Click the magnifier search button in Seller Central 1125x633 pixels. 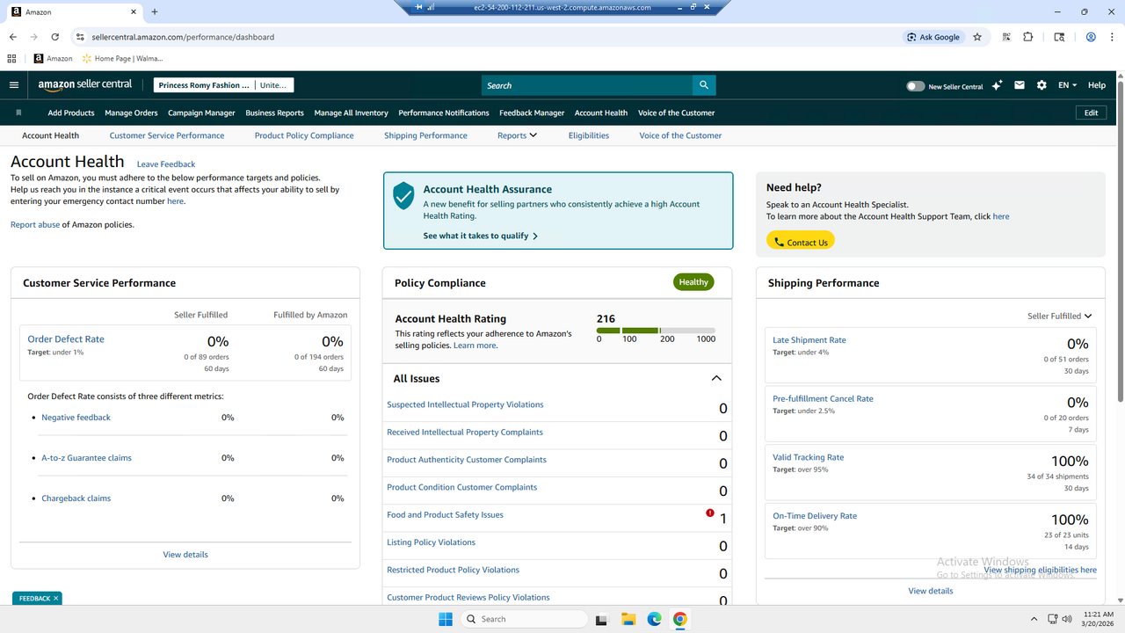(703, 85)
